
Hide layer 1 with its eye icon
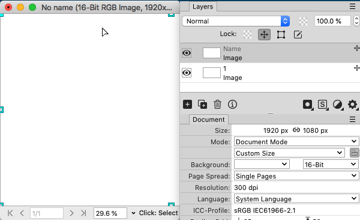(187, 73)
